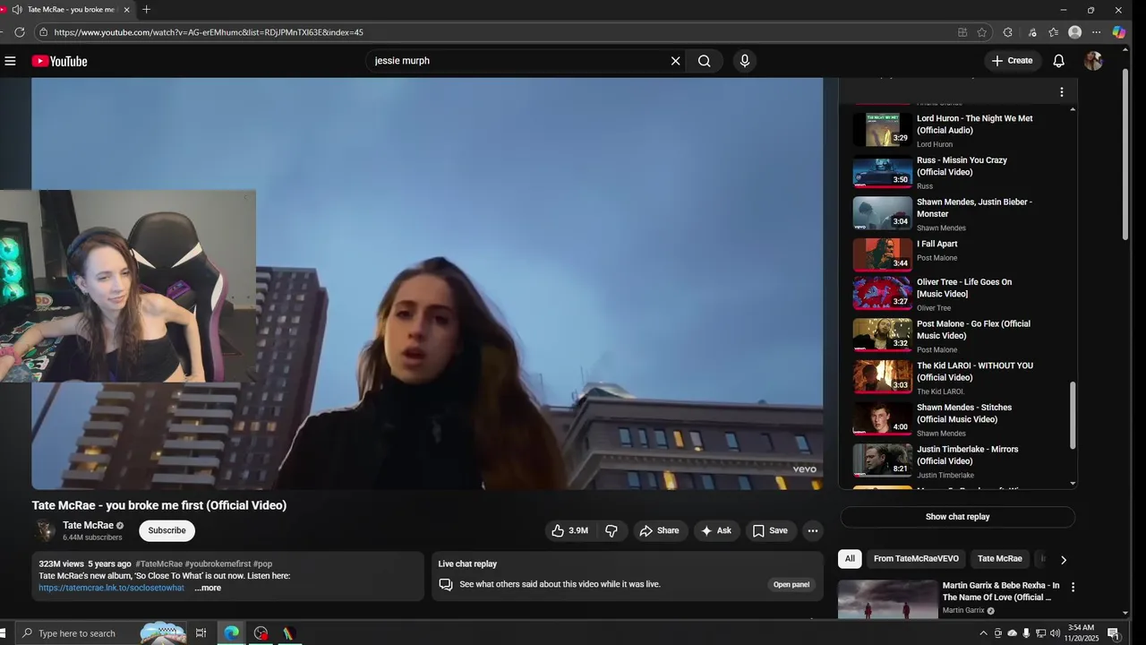The image size is (1146, 645).
Task: Open the split screen icon in address bar
Action: (x=962, y=32)
